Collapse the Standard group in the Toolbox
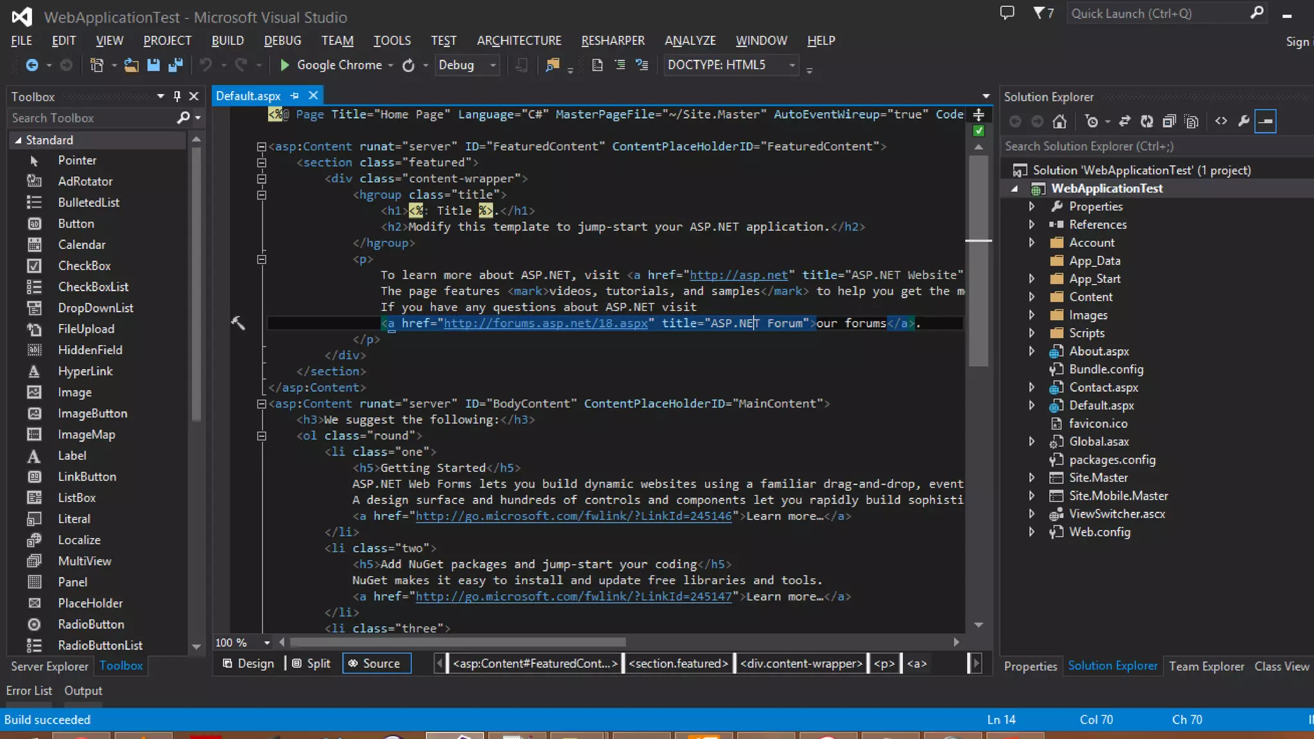Viewport: 1314px width, 739px height. 18,140
